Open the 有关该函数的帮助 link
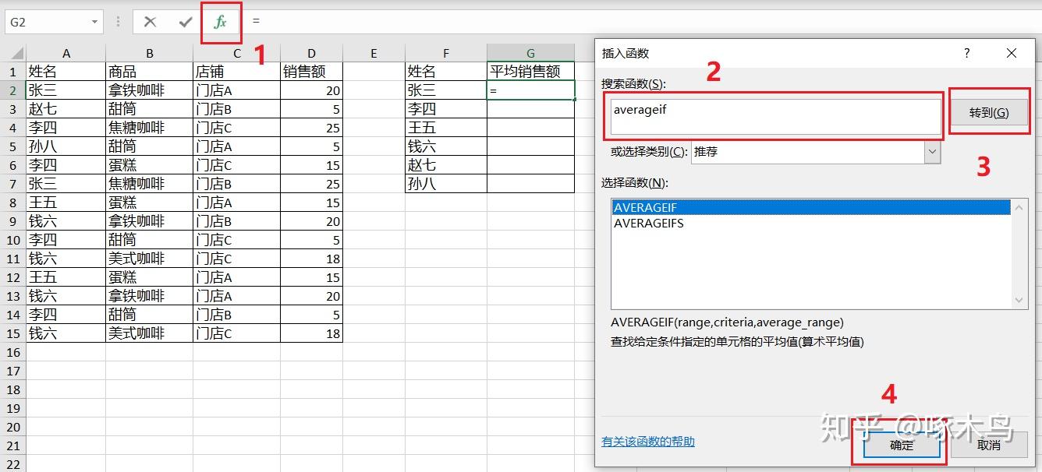 pos(648,442)
